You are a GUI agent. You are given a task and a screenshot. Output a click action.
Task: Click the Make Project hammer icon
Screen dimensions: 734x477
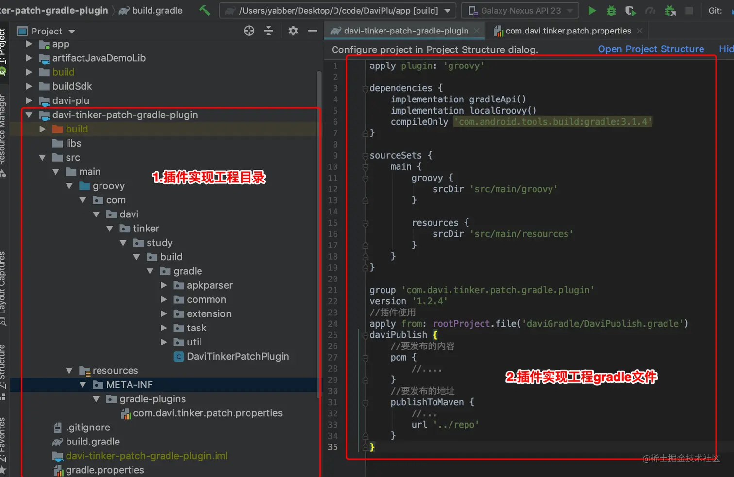pyautogui.click(x=205, y=10)
